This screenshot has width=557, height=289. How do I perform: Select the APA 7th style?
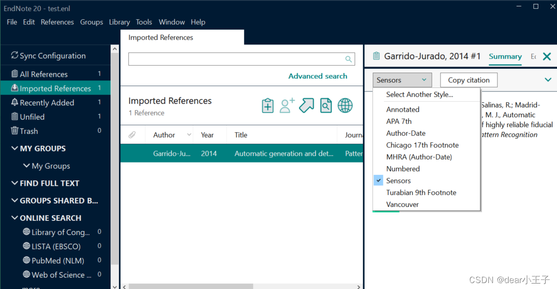pos(399,122)
